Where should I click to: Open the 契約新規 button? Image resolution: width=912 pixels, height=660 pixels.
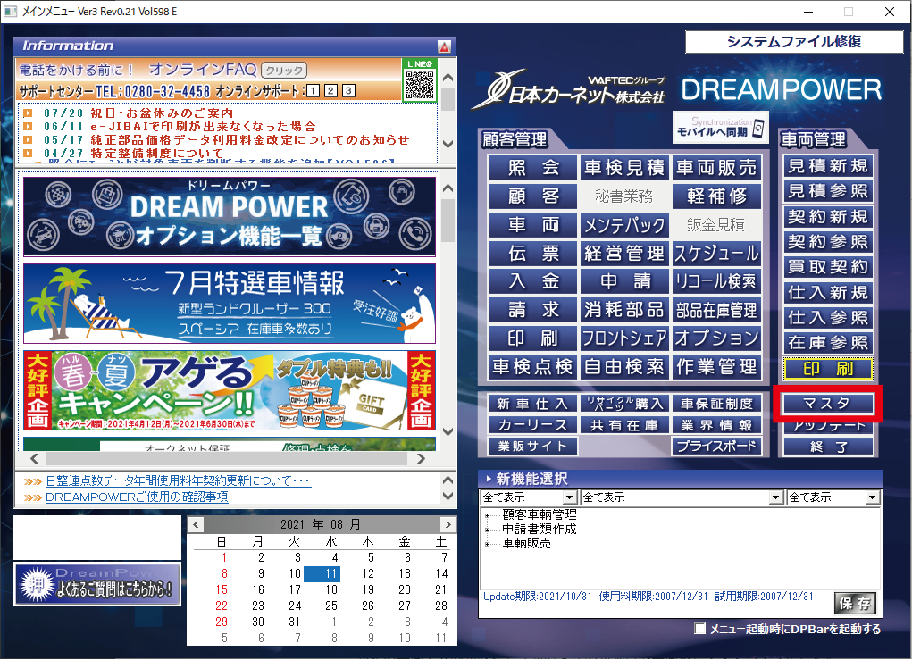828,217
